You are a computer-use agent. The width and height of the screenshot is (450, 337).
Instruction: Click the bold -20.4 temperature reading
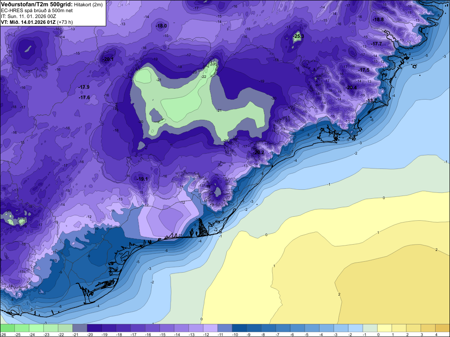click(351, 87)
